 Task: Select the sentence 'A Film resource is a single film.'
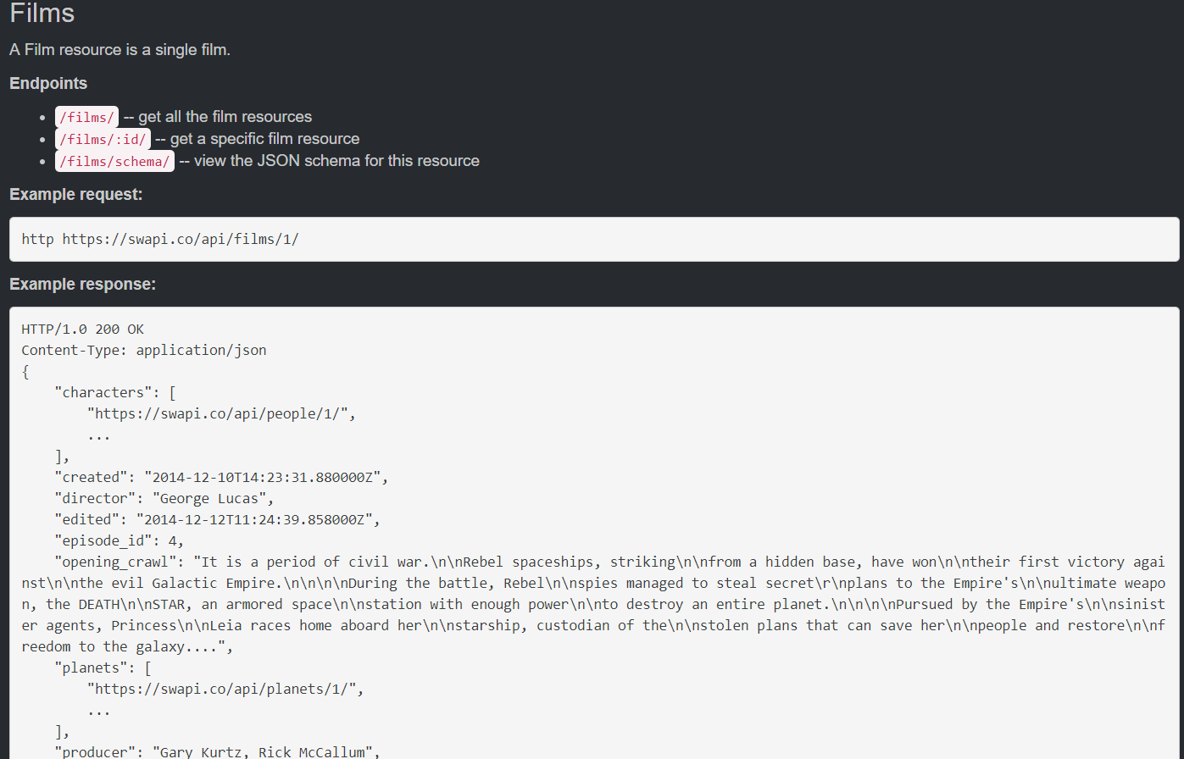[x=120, y=50]
